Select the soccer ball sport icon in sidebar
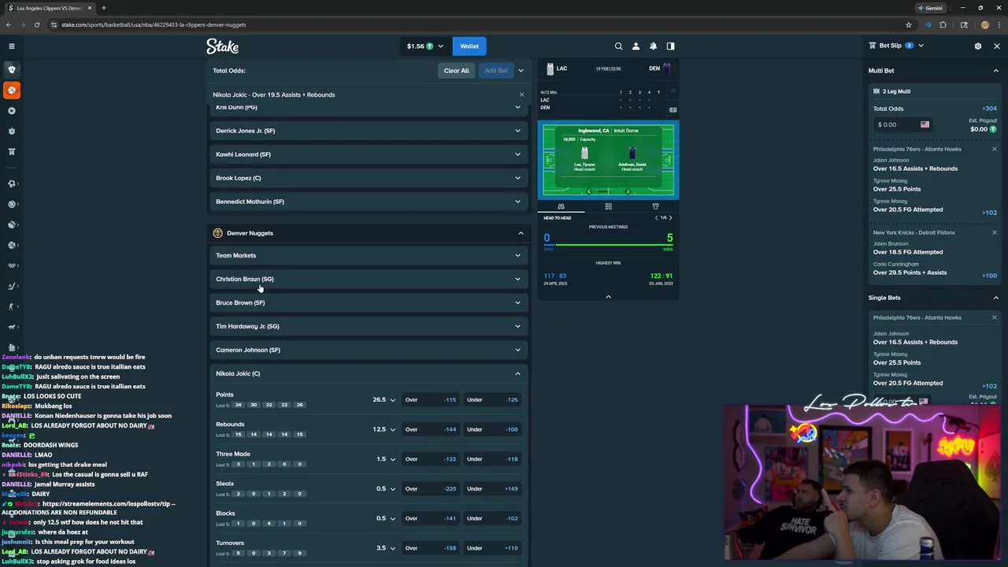 [x=11, y=183]
